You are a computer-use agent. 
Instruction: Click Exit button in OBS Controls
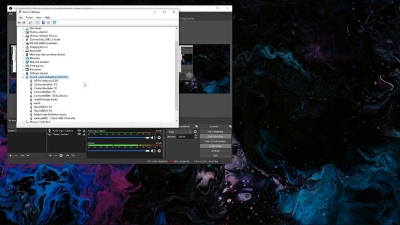216,156
